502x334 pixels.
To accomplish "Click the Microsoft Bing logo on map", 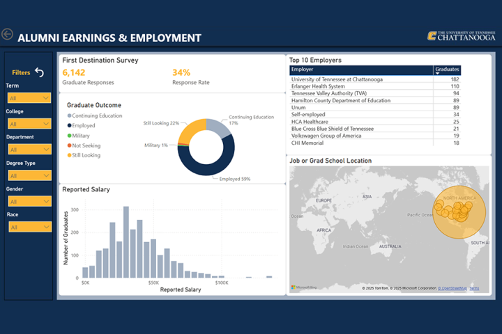I will tap(304, 287).
